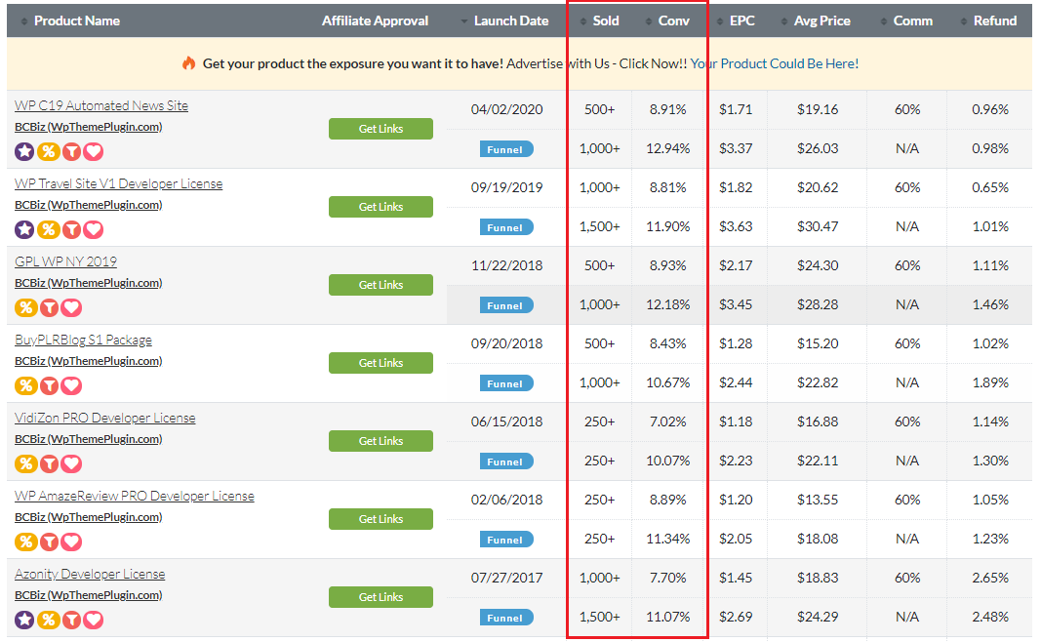This screenshot has width=1041, height=642.
Task: Click the funnel icon under WP AmazeReview PRO
Action: 48,542
